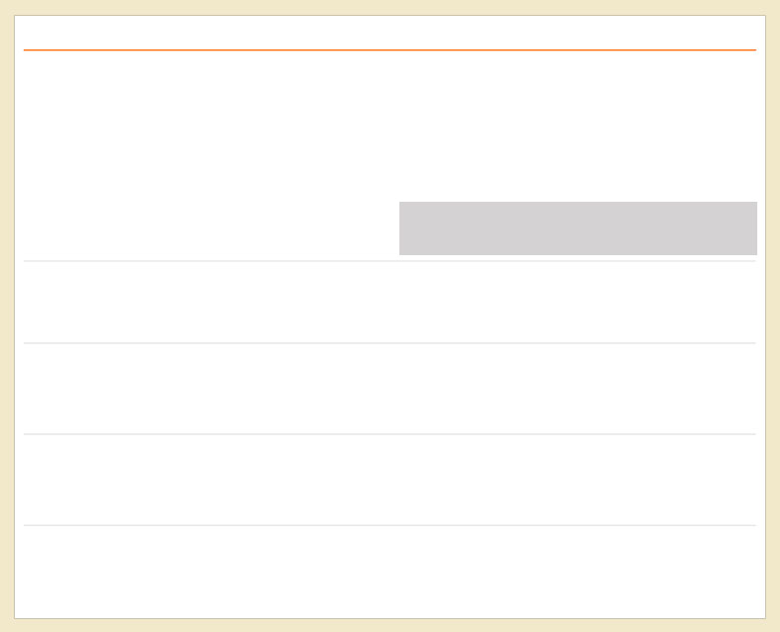Click the white panel's lower-right corner

(x=765, y=618)
